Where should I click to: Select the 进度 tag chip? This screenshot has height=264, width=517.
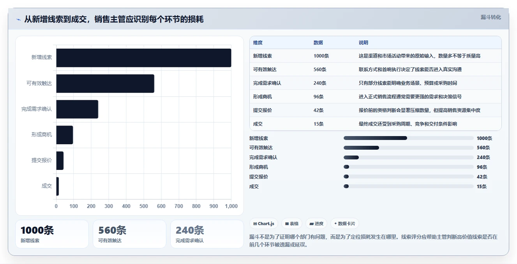[316, 224]
